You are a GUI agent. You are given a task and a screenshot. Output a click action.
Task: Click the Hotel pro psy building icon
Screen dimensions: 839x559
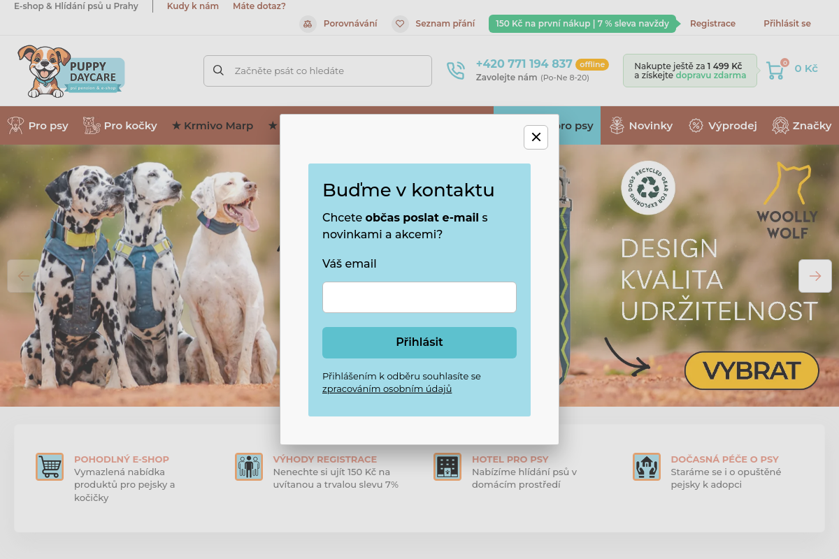click(447, 467)
